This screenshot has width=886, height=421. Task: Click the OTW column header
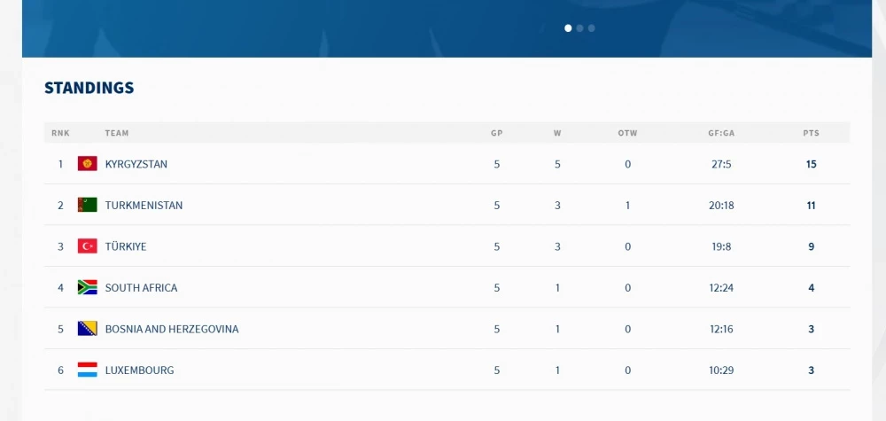(627, 133)
